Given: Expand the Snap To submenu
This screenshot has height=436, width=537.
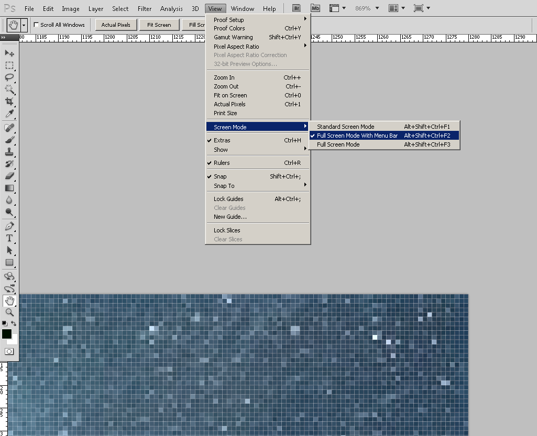Looking at the screenshot, I should 258,186.
